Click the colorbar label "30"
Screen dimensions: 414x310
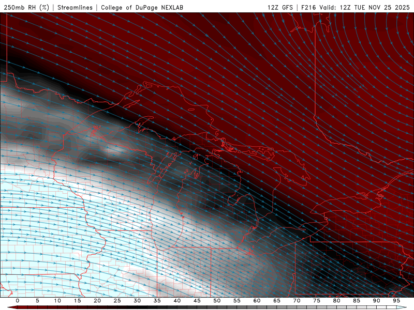point(137,301)
